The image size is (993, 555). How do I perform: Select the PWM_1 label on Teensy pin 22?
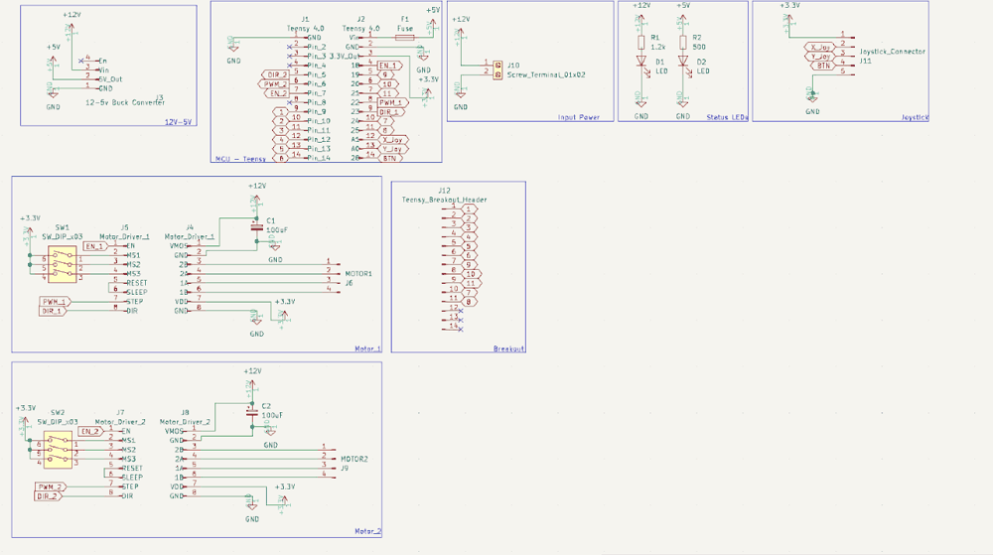[x=392, y=102]
